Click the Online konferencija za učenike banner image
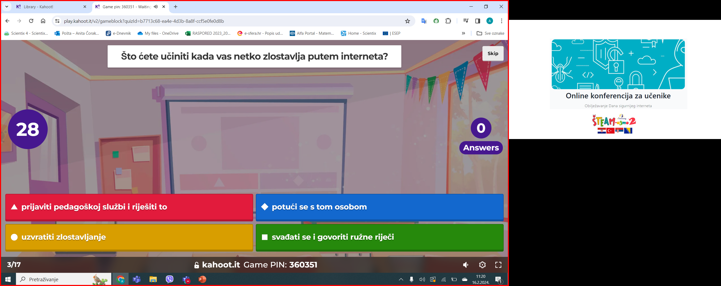This screenshot has height=286, width=721. (x=618, y=64)
